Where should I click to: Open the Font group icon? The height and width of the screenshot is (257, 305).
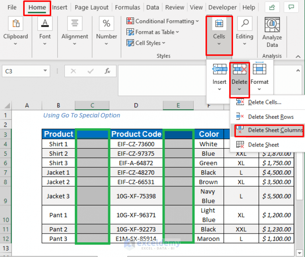pyautogui.click(x=45, y=23)
